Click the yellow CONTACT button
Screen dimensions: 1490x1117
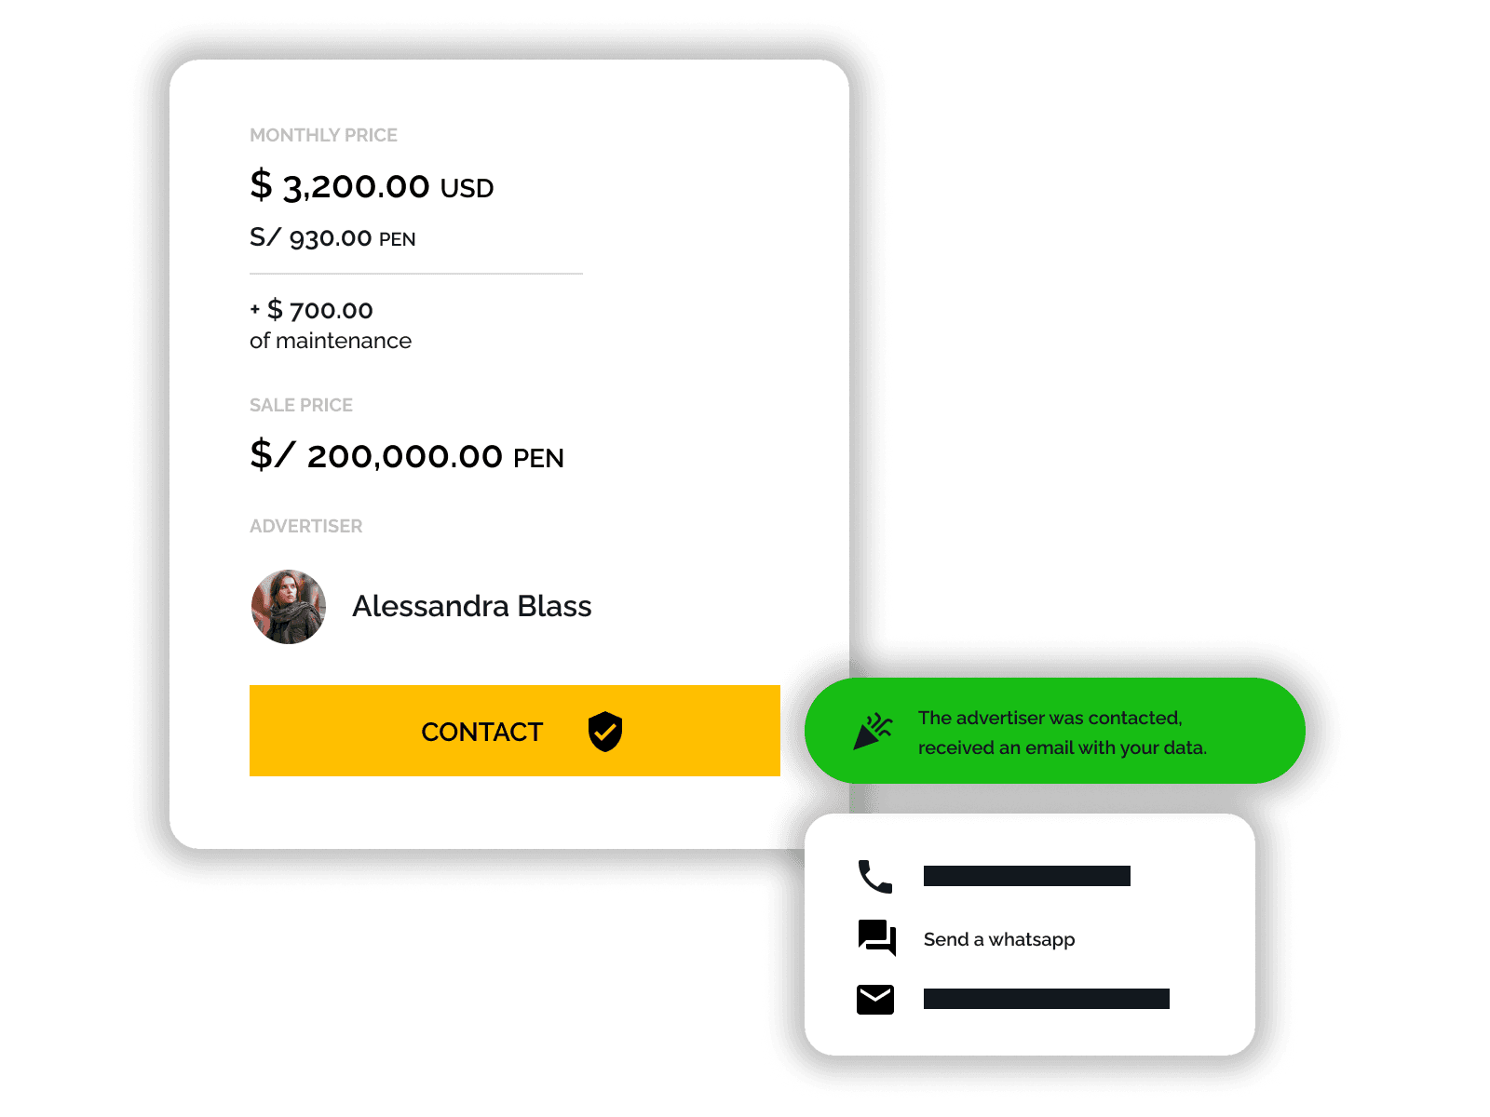tap(514, 731)
